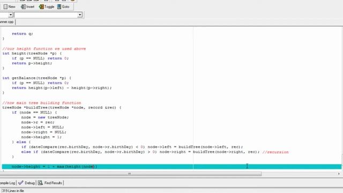Open the Debug tab
Image resolution: width=343 pixels, height=193 pixels.
pyautogui.click(x=26, y=183)
